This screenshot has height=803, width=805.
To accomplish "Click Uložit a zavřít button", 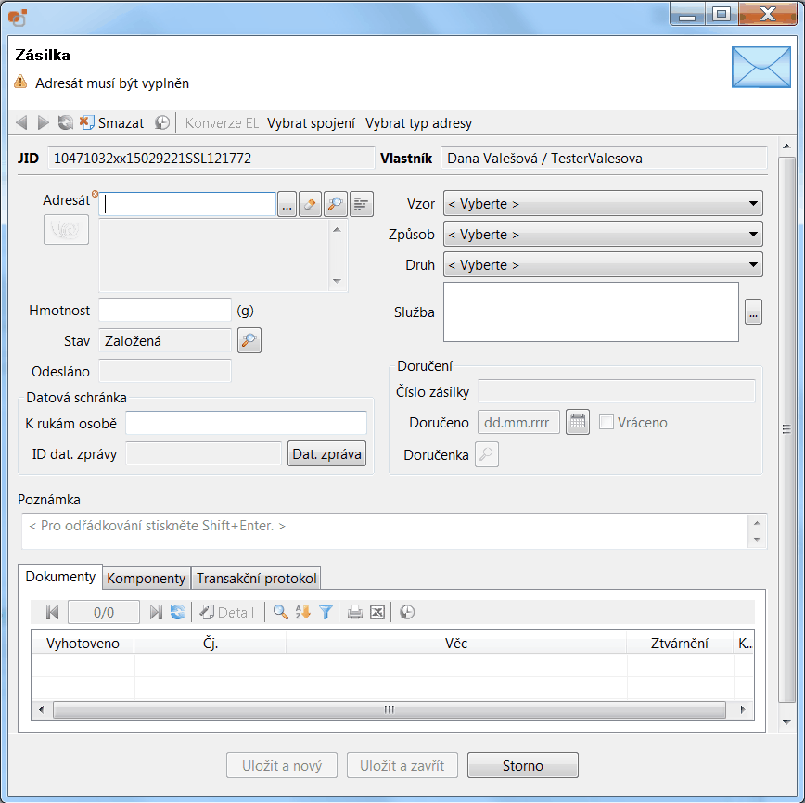I will (402, 766).
